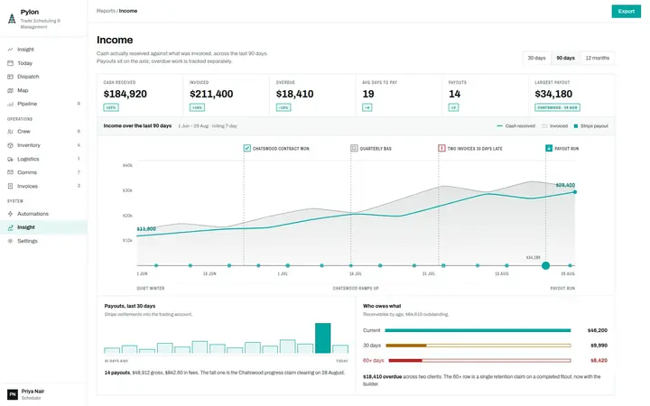Go back to Reports breadcrumb
This screenshot has height=406, width=650.
pyautogui.click(x=106, y=11)
